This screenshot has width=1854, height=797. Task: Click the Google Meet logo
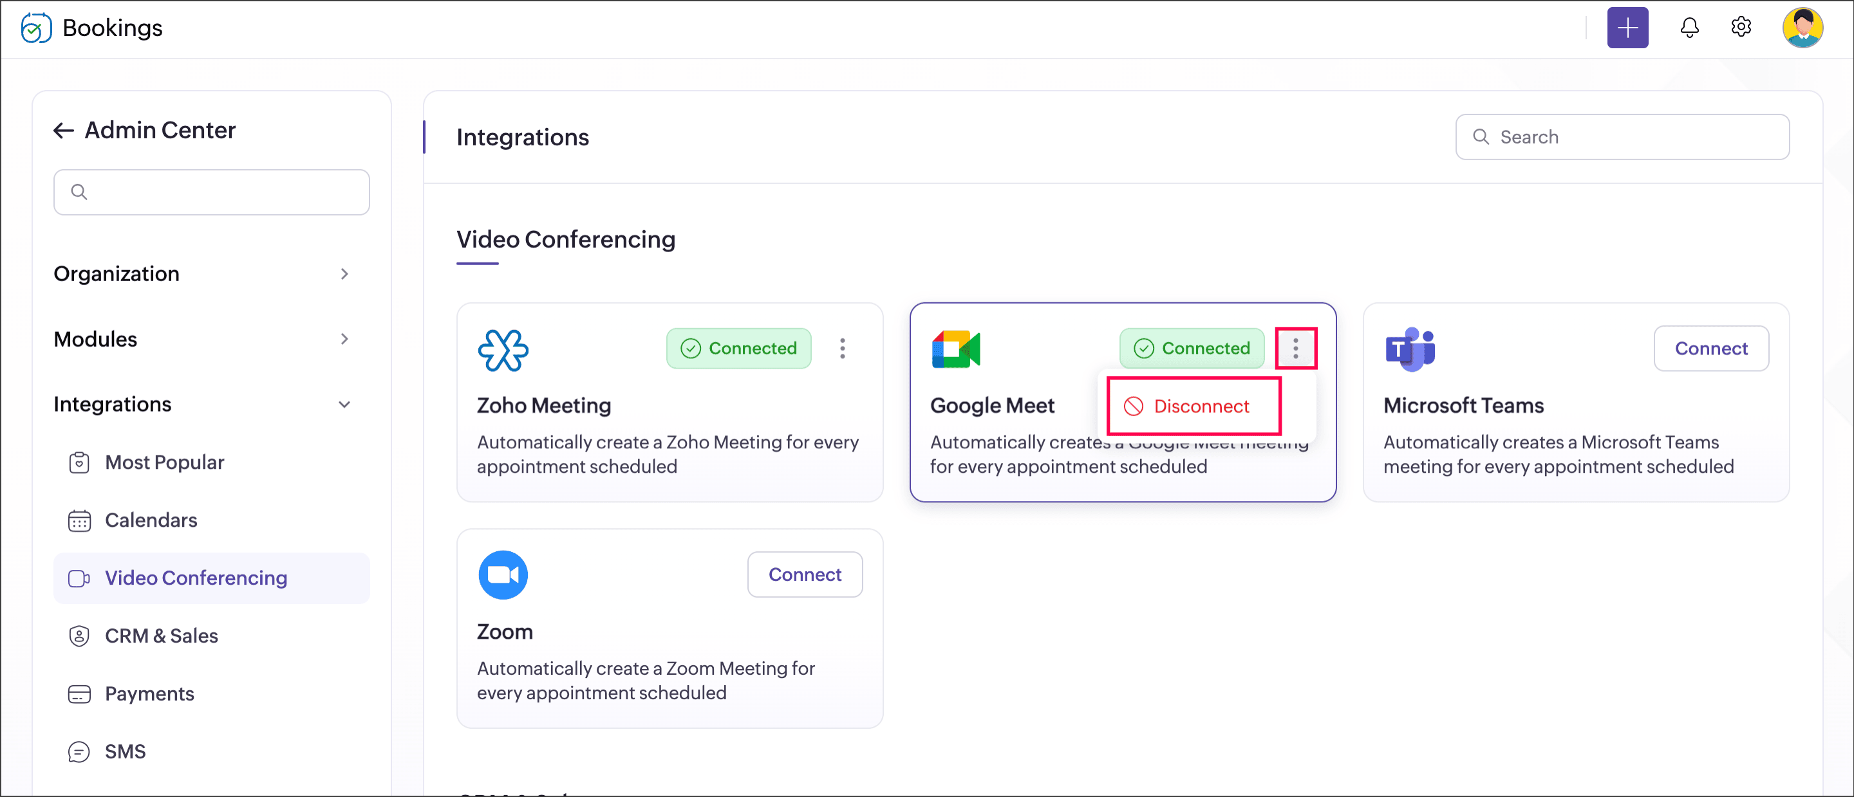[956, 349]
